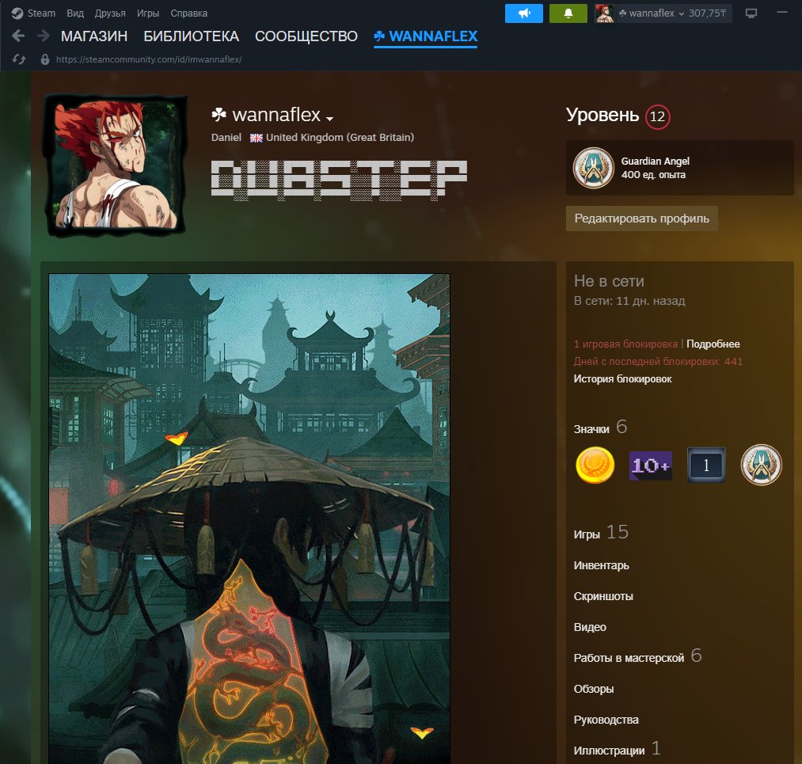Click the large red-haired profile avatar
Screen dimensions: 802x764
[x=116, y=164]
